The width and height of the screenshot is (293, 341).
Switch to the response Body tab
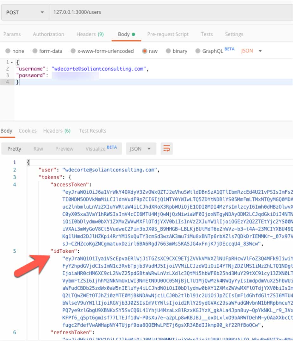tap(6, 131)
